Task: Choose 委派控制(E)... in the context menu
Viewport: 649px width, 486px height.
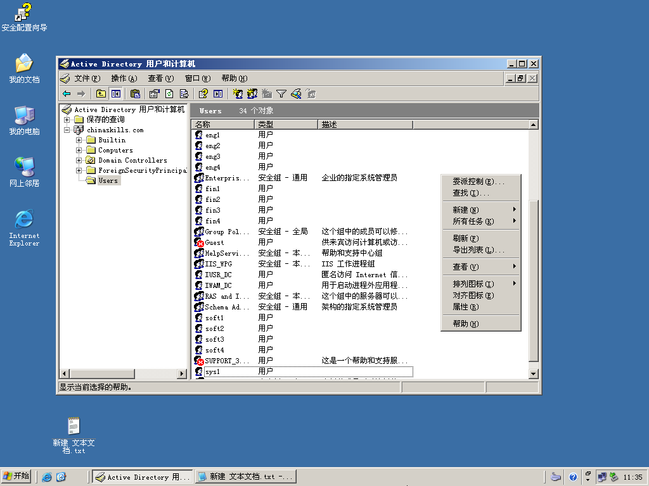Action: 480,182
